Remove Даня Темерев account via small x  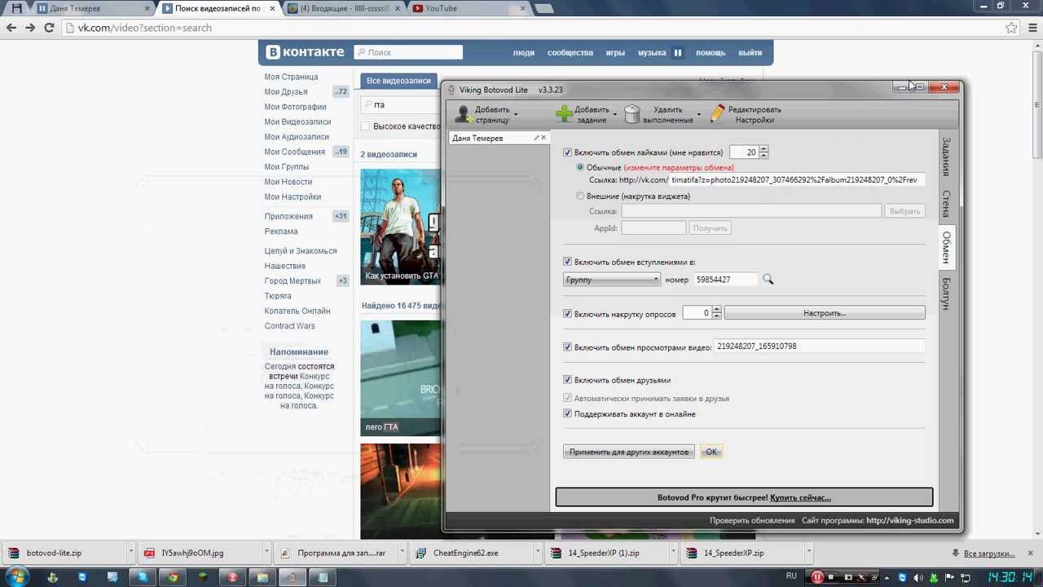(x=544, y=138)
